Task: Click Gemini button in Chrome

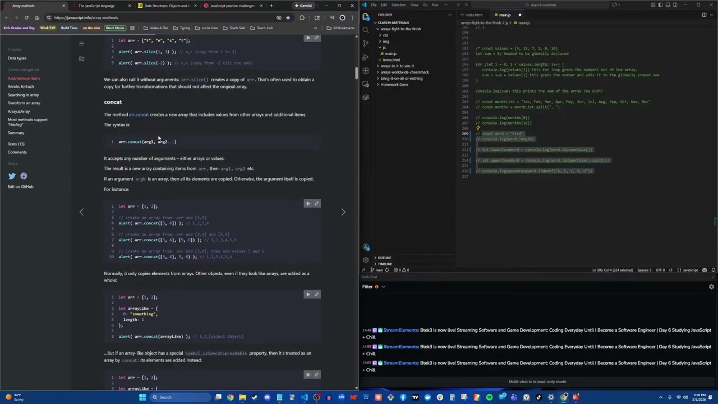Action: [303, 6]
